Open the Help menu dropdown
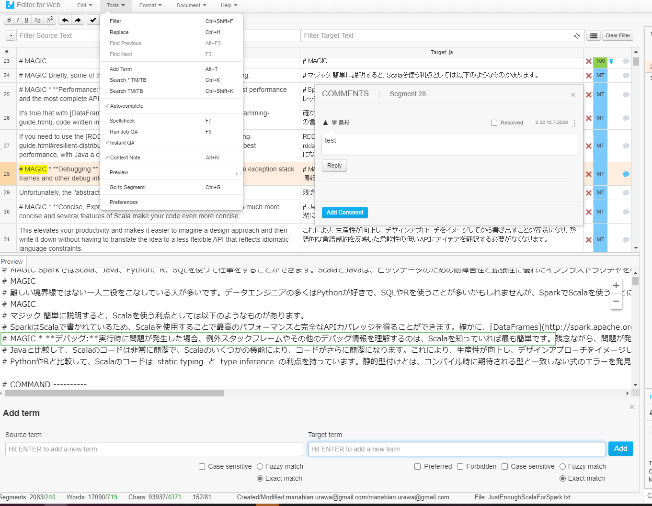This screenshot has height=506, width=652. pyautogui.click(x=229, y=5)
